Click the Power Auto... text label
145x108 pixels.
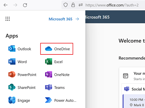click(65, 101)
